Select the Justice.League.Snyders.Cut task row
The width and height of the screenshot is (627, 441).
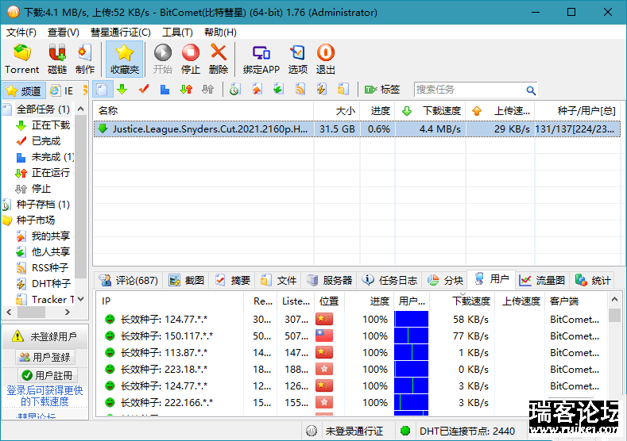(x=357, y=129)
